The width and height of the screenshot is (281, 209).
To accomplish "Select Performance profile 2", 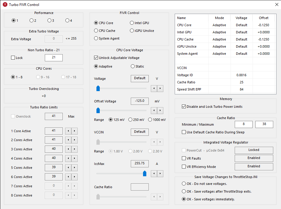I will (33, 20).
